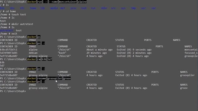
Task: Select container ID 5d74f04f3d45
Action: (9, 53)
